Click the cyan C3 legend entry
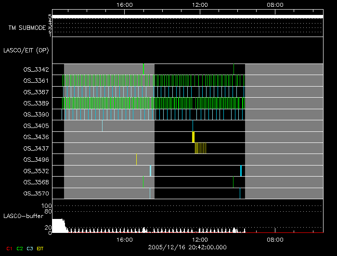The width and height of the screenshot is (337, 256). point(30,249)
